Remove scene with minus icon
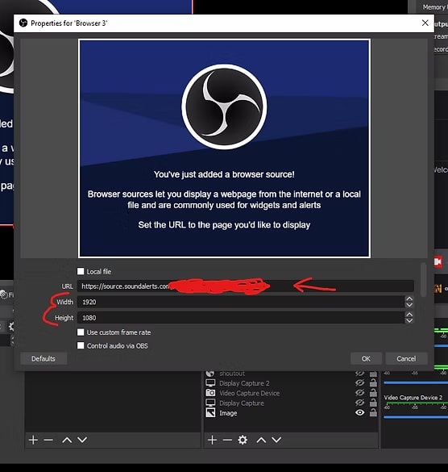Screen dimensions: 448x472 coord(48,440)
